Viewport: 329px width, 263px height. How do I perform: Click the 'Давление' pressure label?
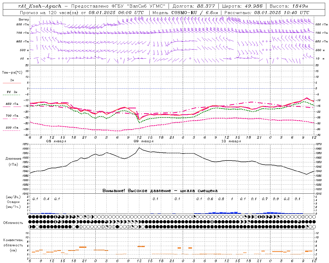[x=13, y=159]
